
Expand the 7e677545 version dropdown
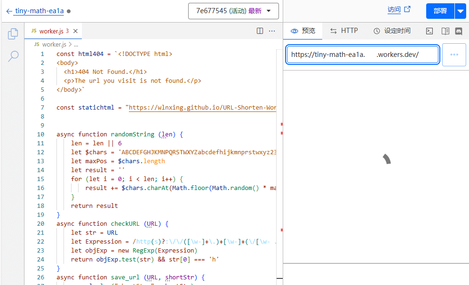(x=233, y=11)
